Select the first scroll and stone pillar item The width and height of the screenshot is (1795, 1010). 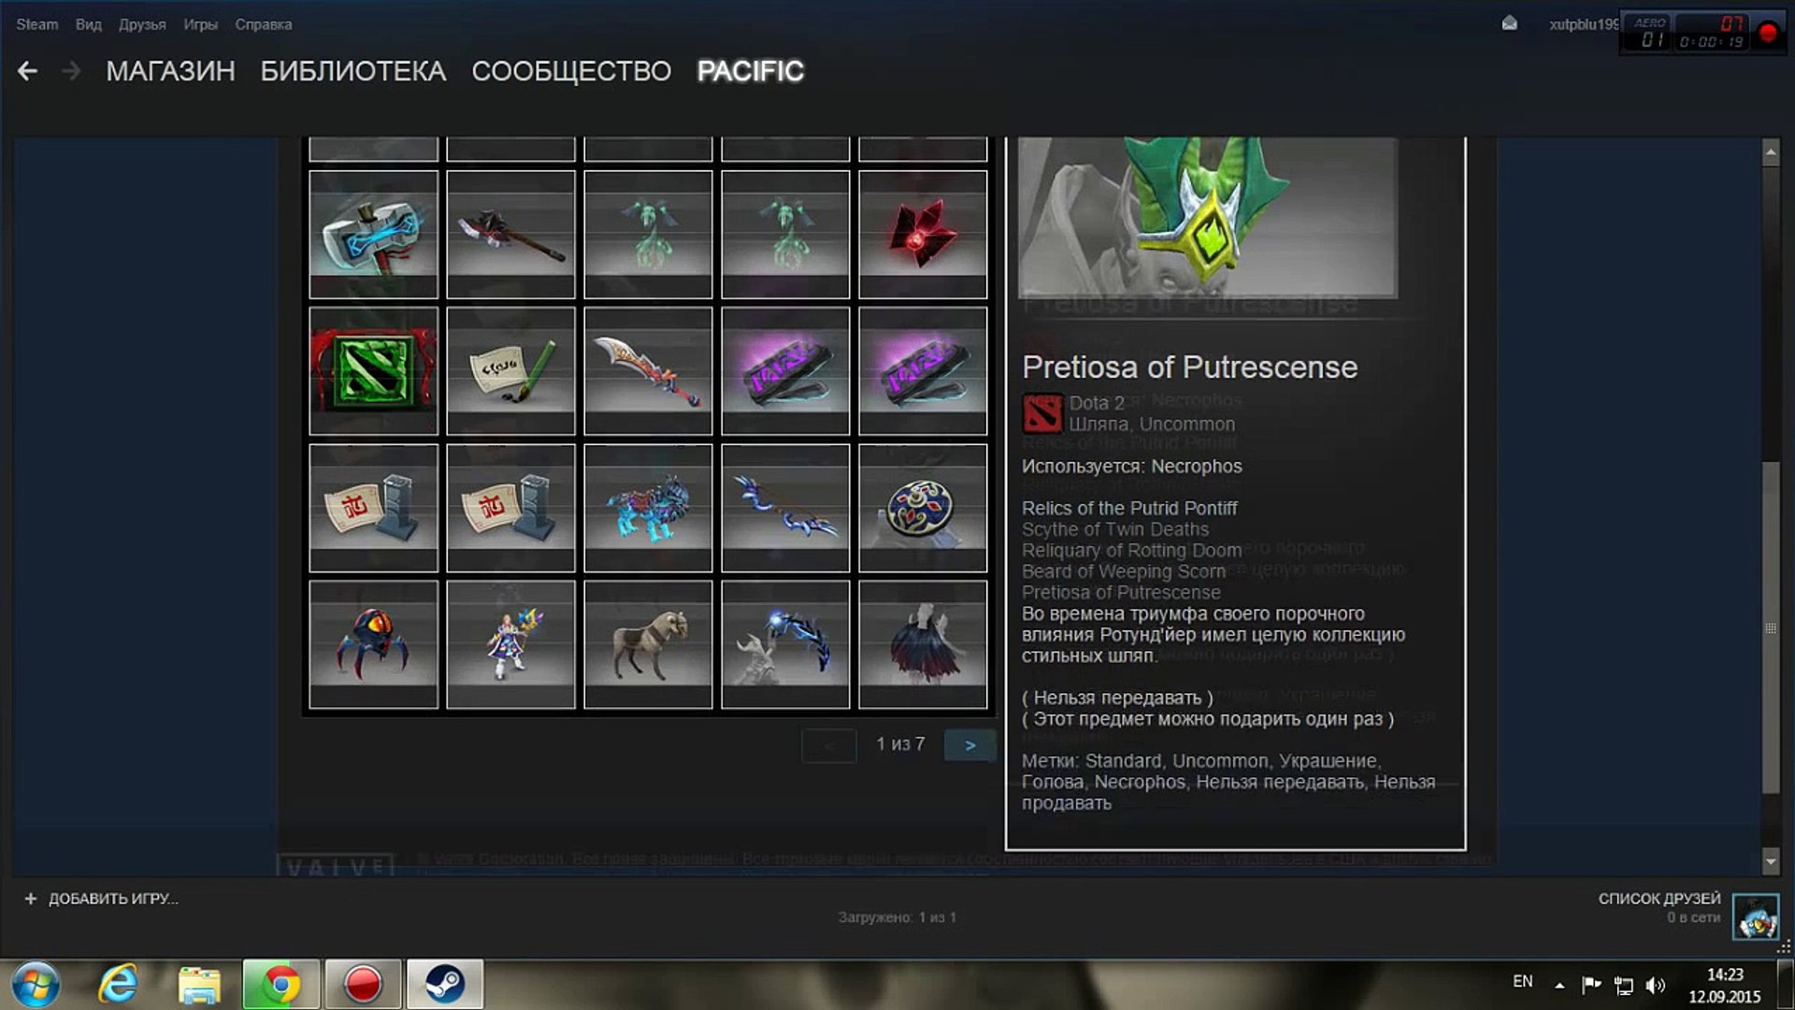373,508
